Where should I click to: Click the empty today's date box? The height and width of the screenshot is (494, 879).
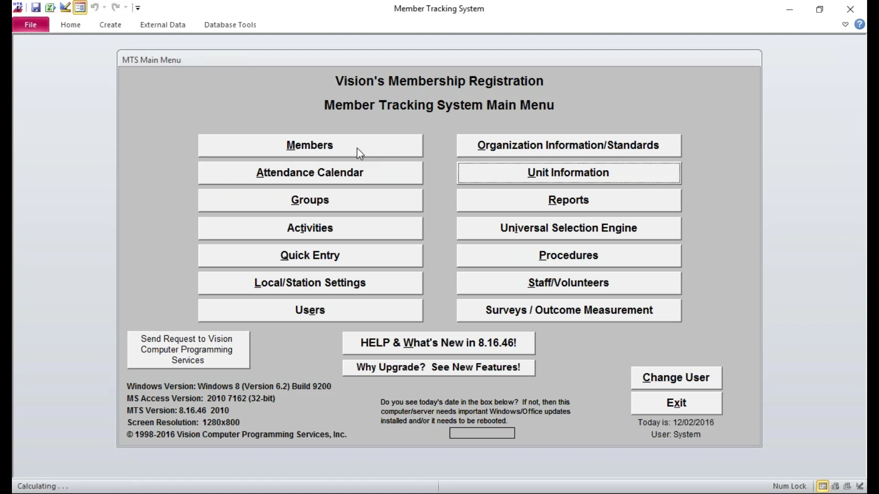coord(482,433)
